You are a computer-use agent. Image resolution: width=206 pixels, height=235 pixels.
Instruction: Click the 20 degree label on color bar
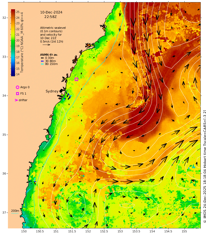click(18, 40)
